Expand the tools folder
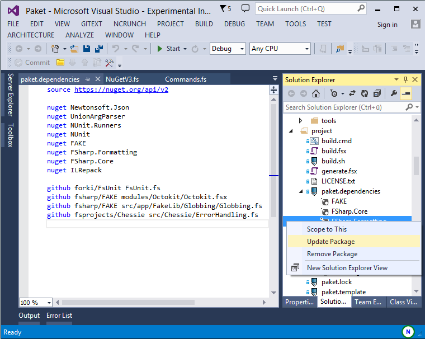This screenshot has height=339, width=425. (x=300, y=120)
